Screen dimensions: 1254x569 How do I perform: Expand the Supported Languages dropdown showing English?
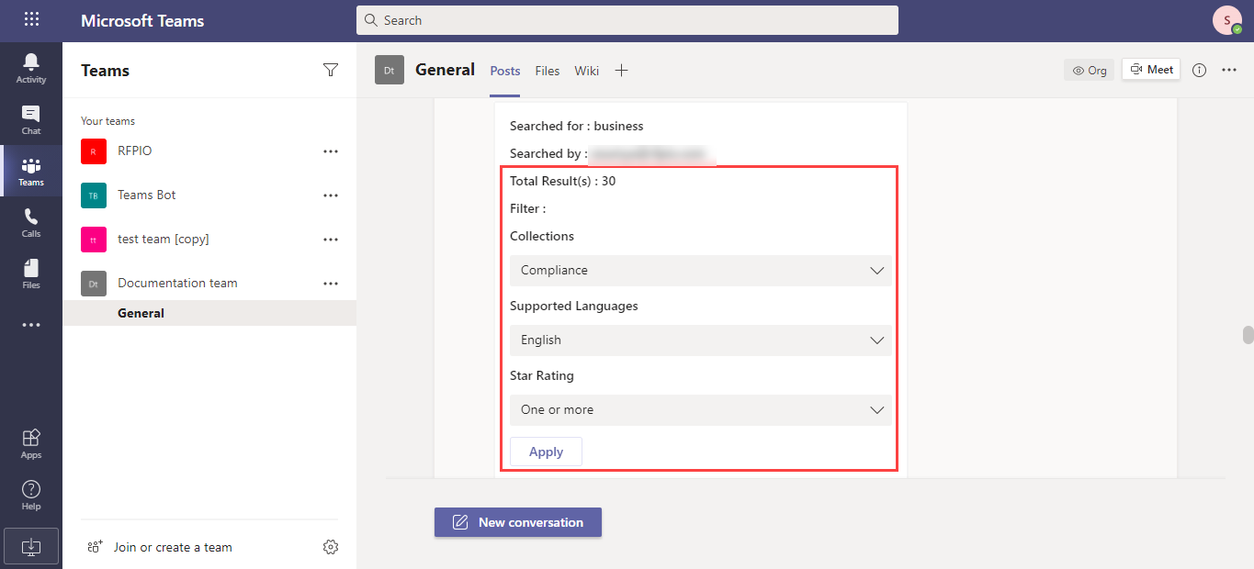pos(701,340)
